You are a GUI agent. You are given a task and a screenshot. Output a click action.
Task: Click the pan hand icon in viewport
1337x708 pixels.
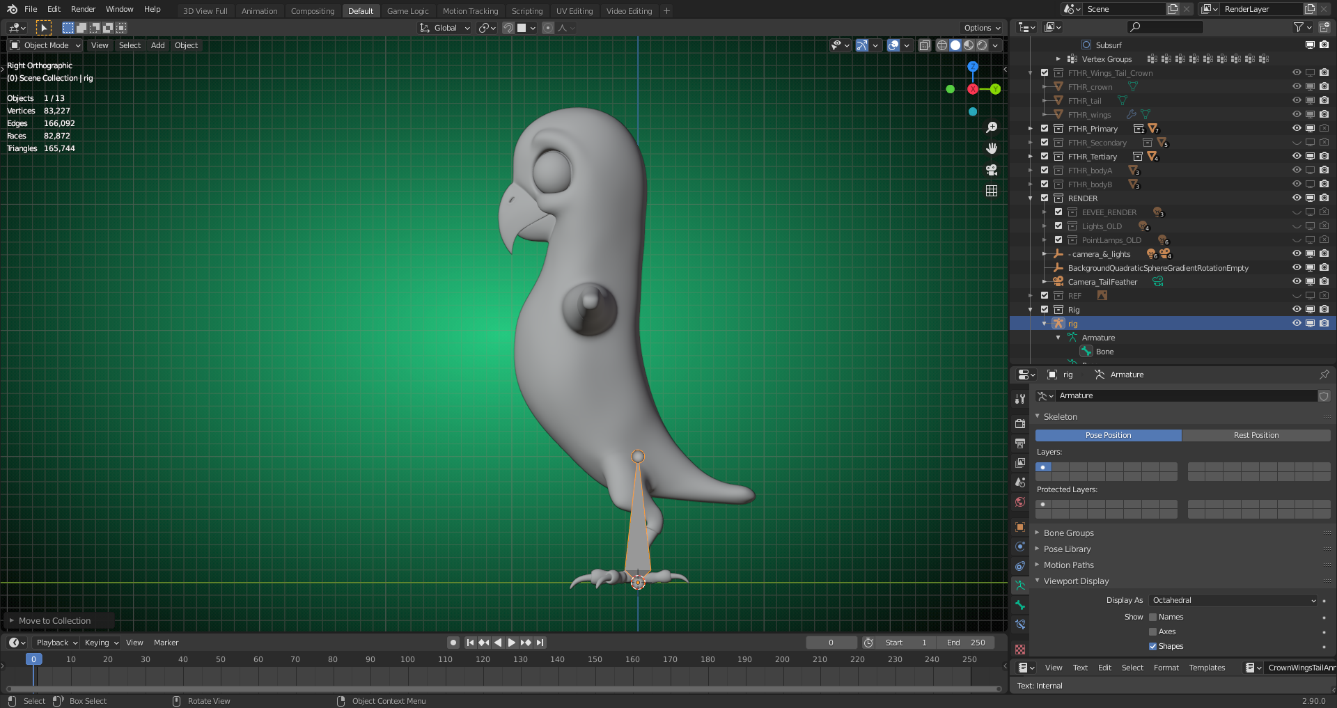pos(992,148)
